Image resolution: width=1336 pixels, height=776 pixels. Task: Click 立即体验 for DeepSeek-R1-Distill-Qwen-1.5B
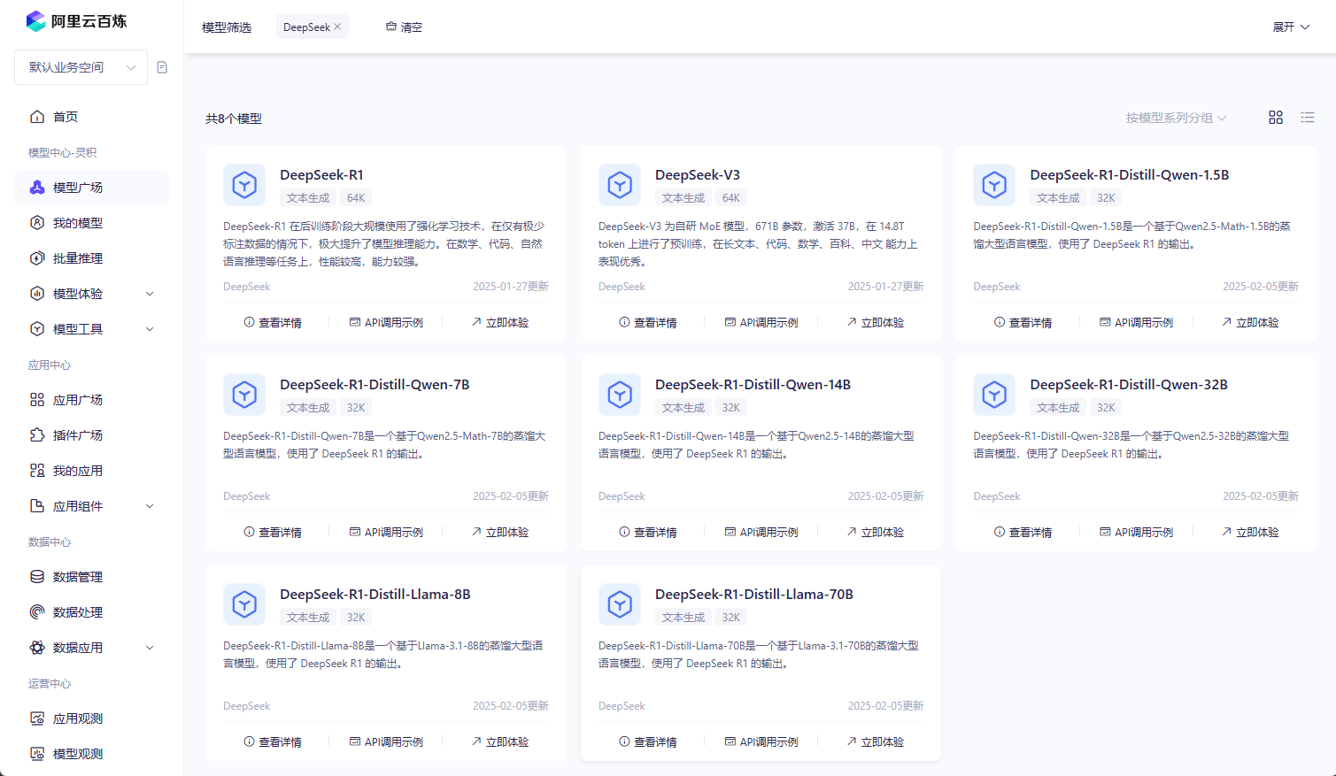(x=1250, y=323)
